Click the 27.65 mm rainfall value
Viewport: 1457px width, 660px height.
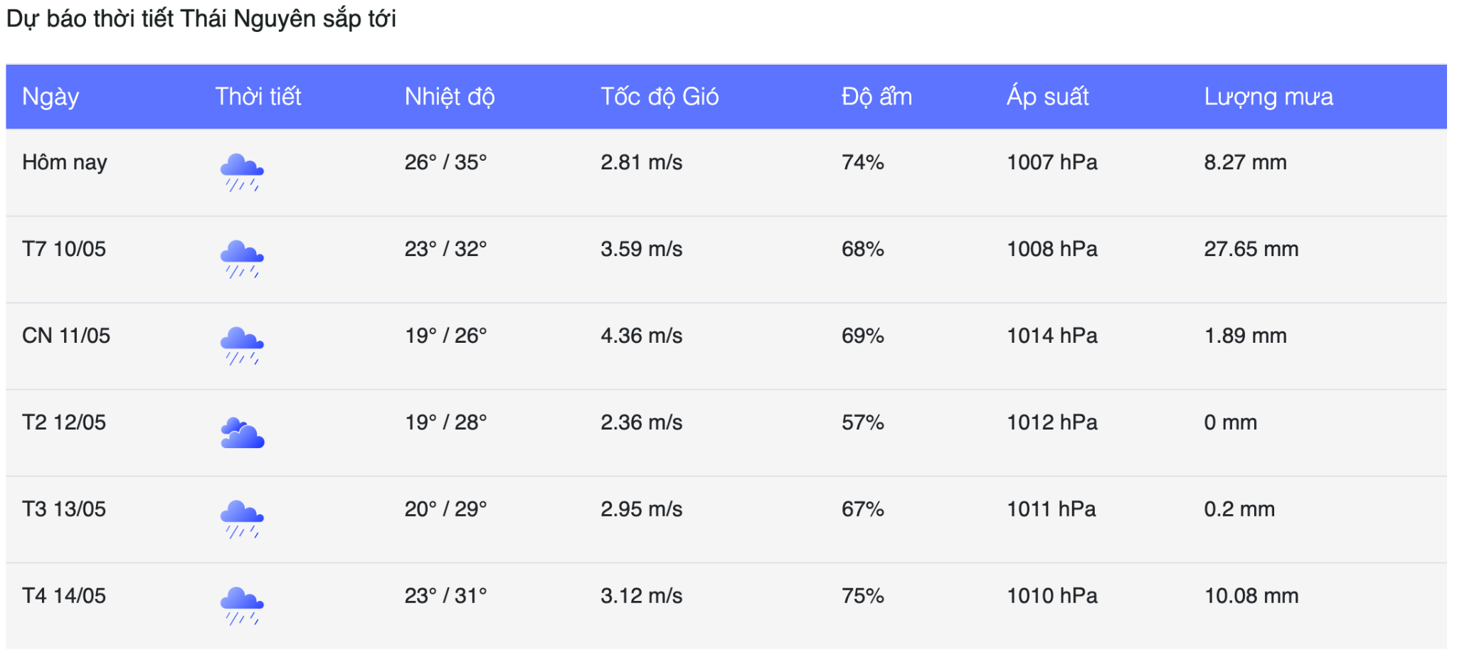click(1251, 249)
